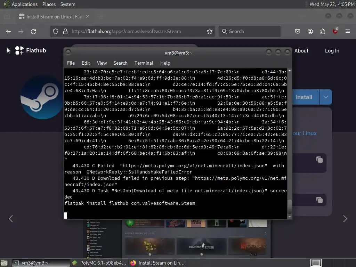Image resolution: width=356 pixels, height=267 pixels.
Task: Switch to the Firefox Install Steam taskbar item
Action: pos(157,263)
